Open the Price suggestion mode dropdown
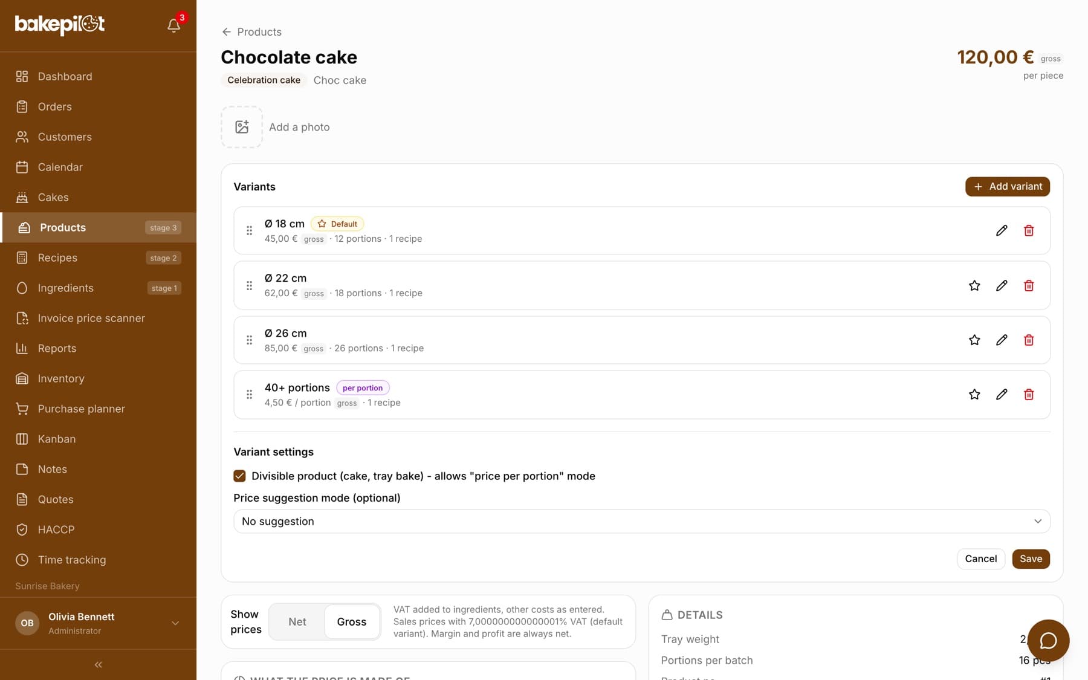The width and height of the screenshot is (1088, 680). (x=641, y=521)
